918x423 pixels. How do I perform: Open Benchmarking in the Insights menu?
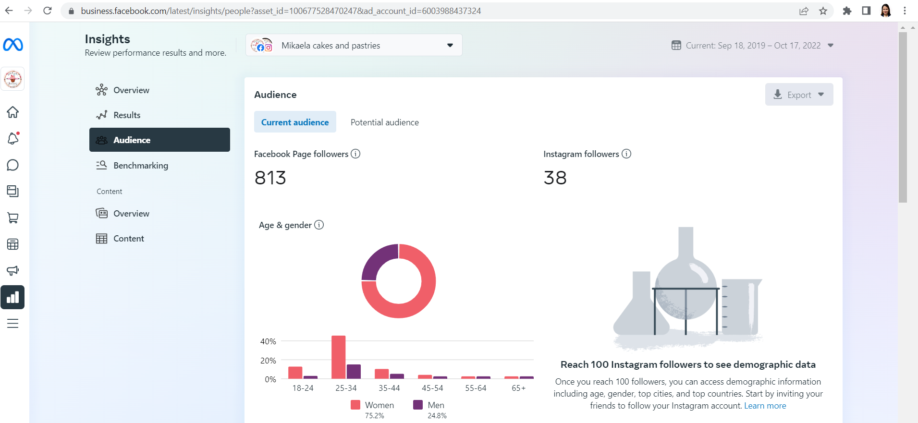point(141,166)
